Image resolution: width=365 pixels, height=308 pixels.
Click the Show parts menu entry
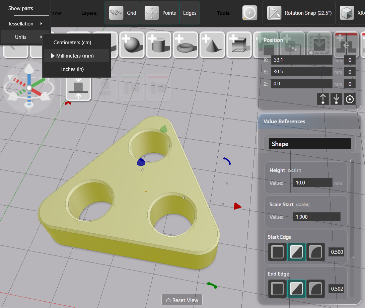click(x=21, y=8)
